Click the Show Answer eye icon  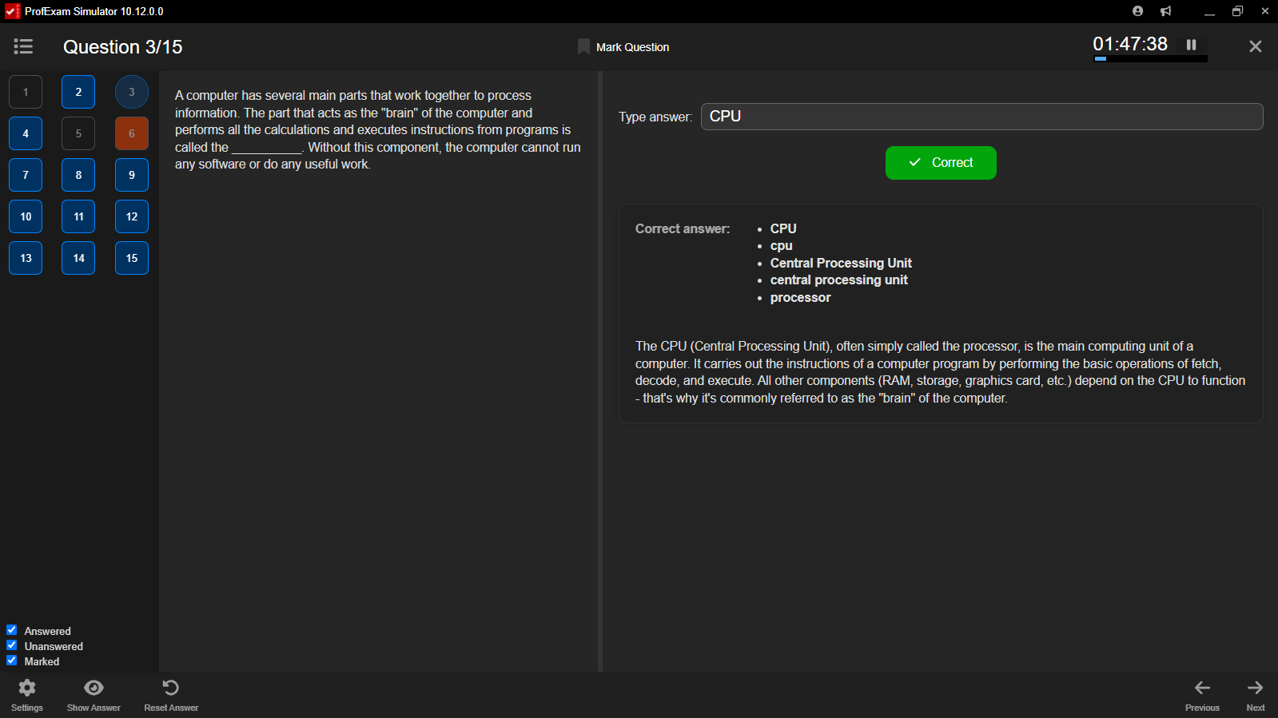[x=94, y=688]
